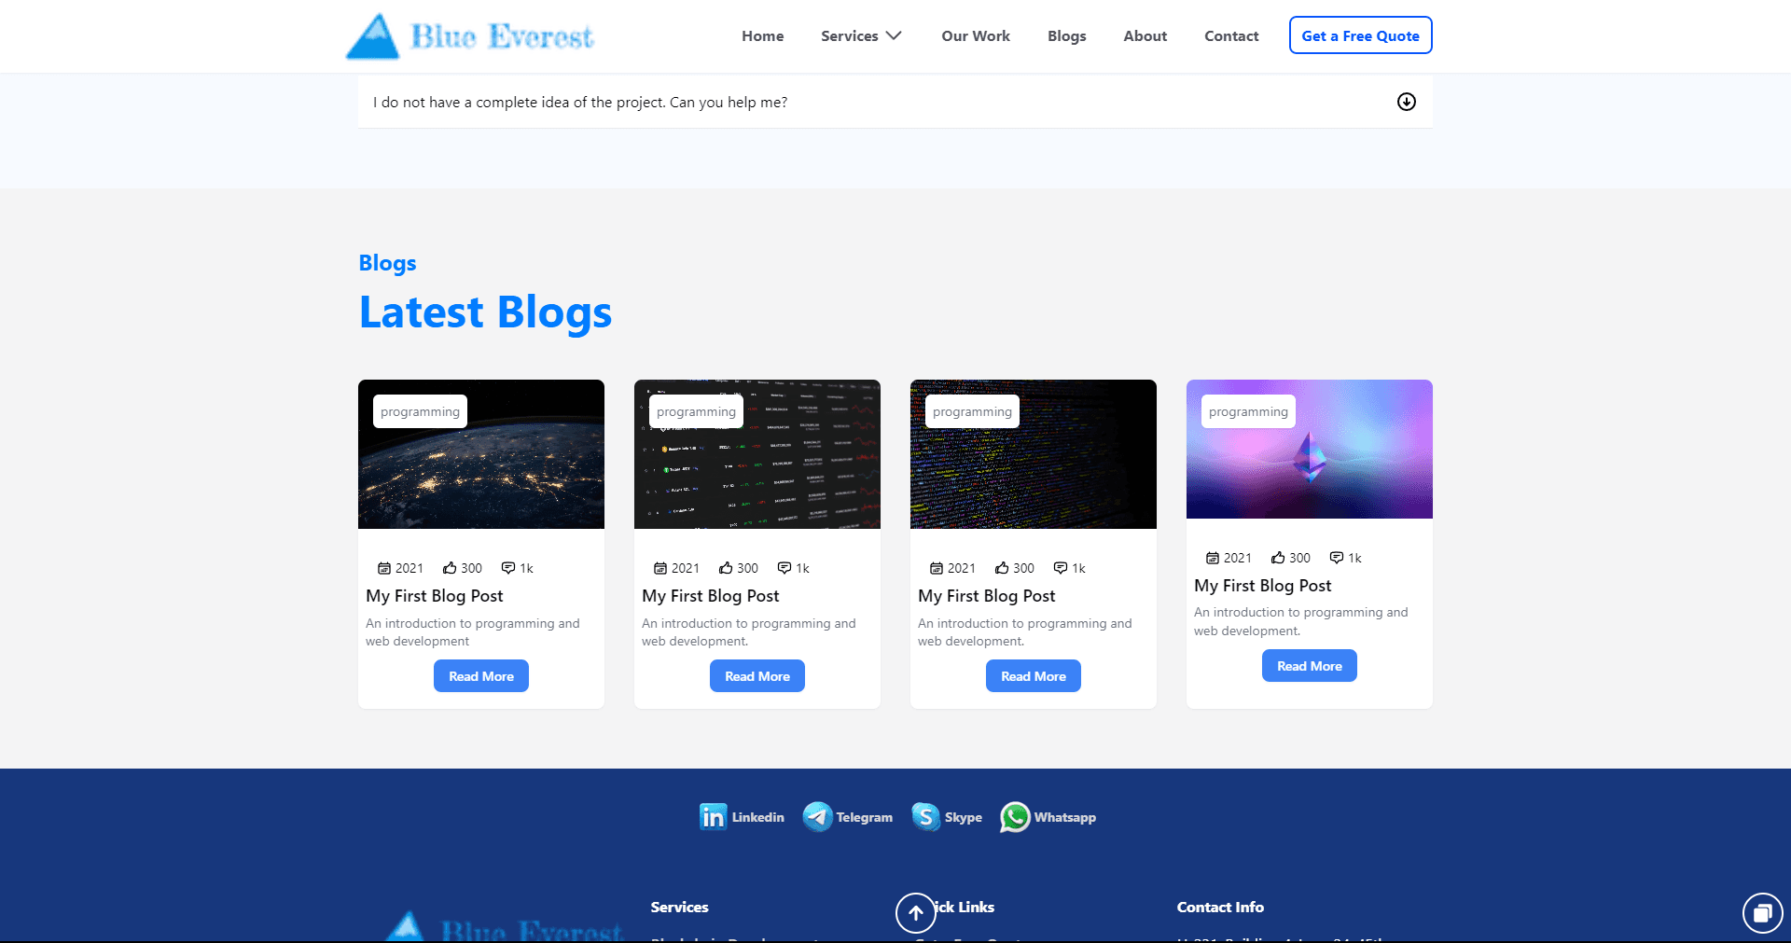Like the fourth blog post thumbs-up icon
This screenshot has width=1791, height=943.
1278,558
